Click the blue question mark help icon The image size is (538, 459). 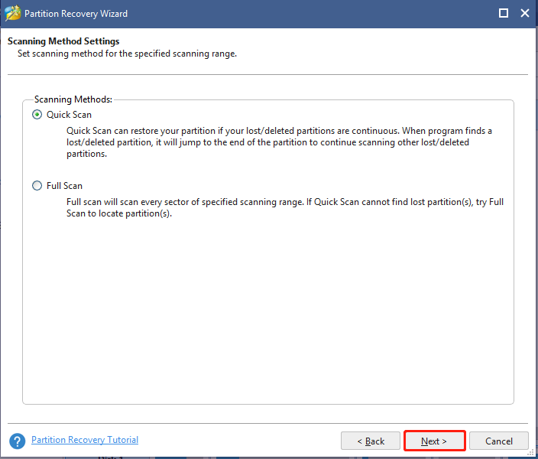[17, 441]
